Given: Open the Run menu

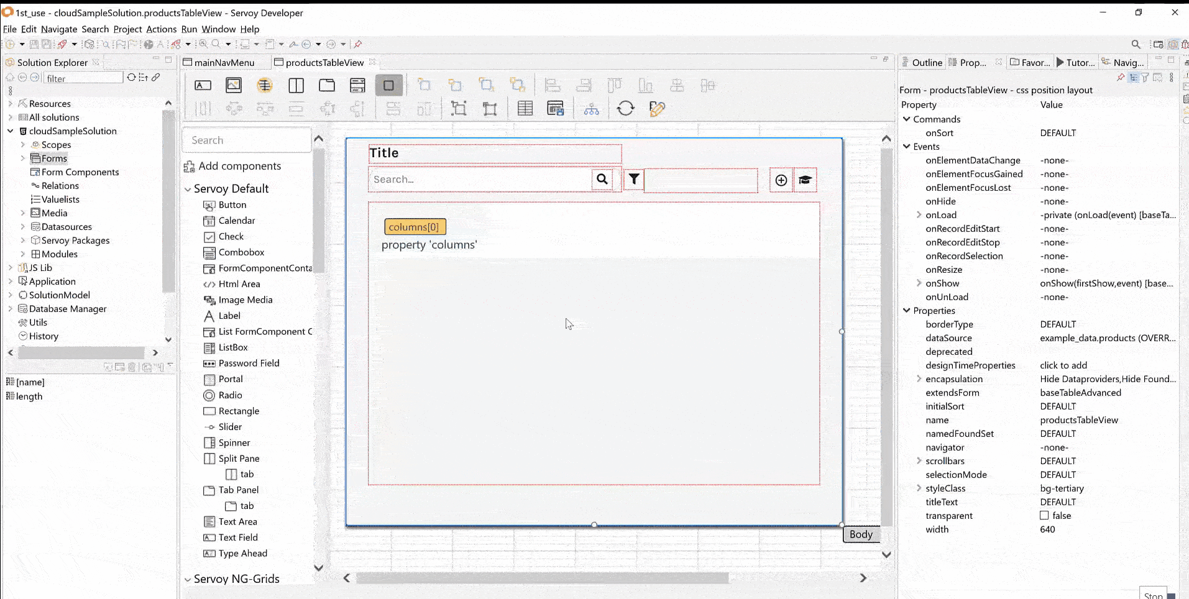Looking at the screenshot, I should pyautogui.click(x=189, y=29).
